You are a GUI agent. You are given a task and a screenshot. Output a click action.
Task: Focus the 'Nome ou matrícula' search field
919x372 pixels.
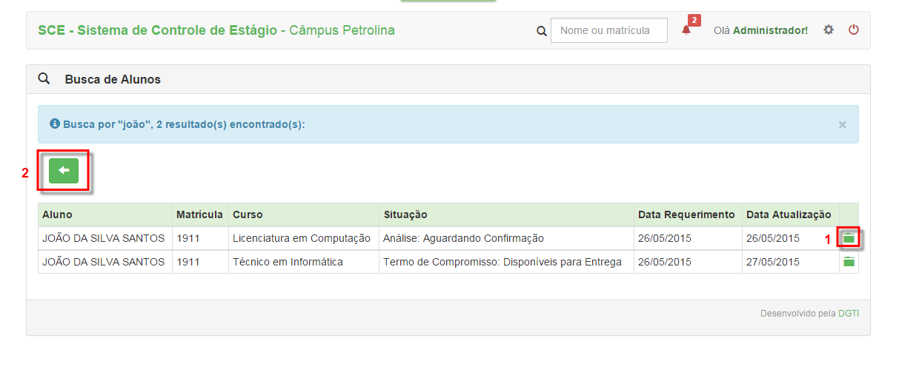(x=608, y=30)
